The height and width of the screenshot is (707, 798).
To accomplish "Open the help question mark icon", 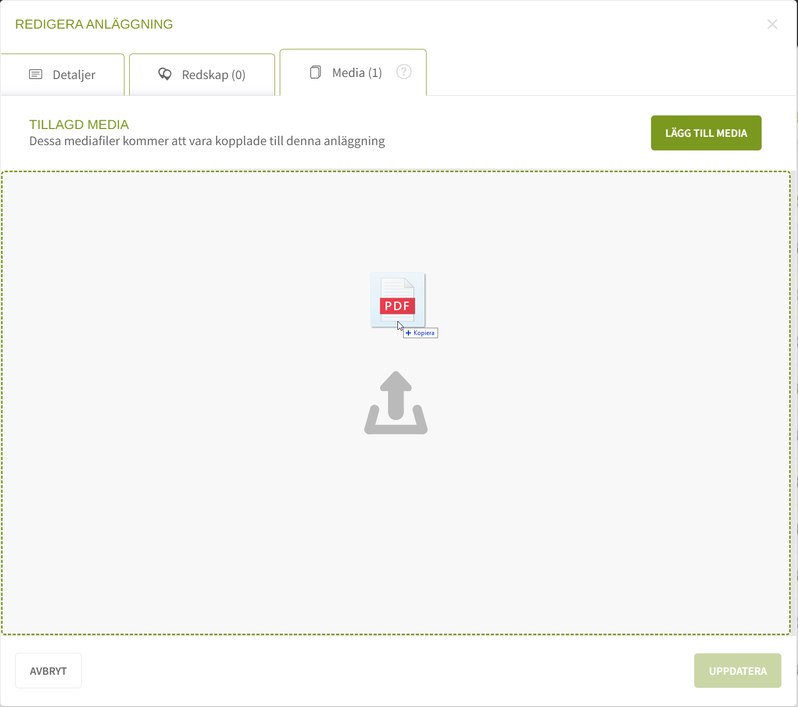I will coord(404,72).
